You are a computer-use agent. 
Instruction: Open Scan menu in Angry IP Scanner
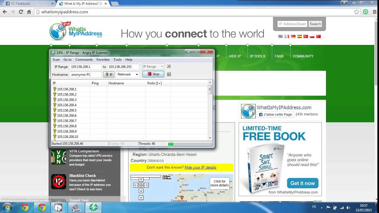tap(56, 59)
